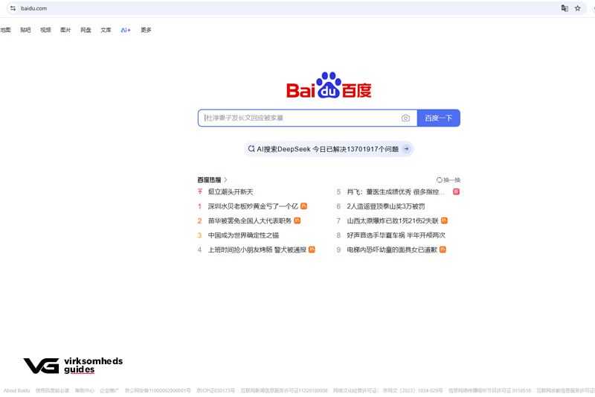Click 热 badge after 苗华被罢免全国人大代表职务

click(297, 220)
